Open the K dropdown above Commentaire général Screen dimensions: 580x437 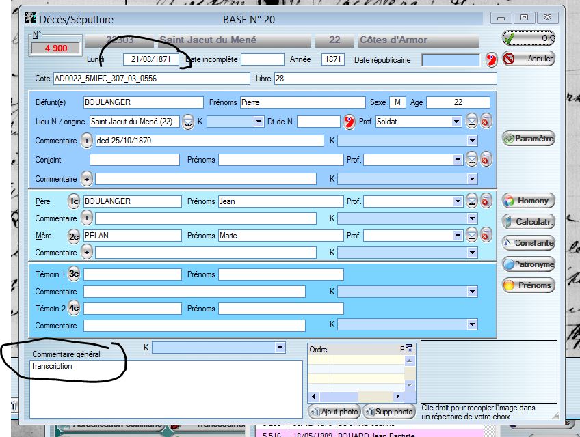coord(279,348)
